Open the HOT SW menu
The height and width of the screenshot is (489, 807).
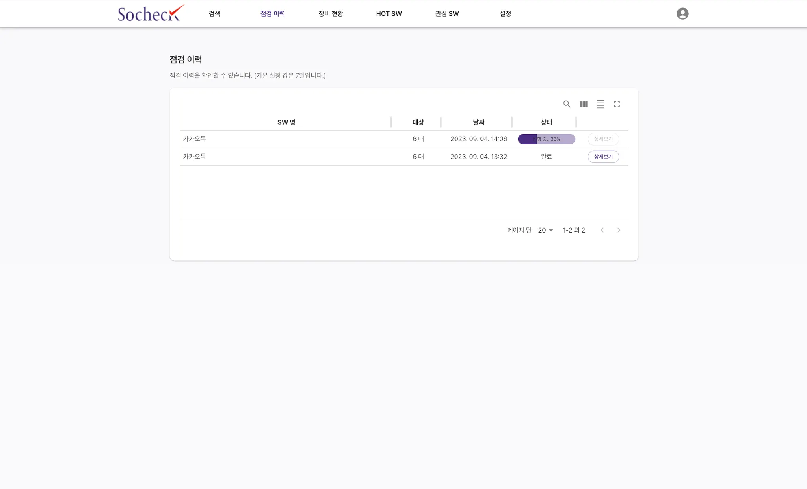pyautogui.click(x=389, y=14)
